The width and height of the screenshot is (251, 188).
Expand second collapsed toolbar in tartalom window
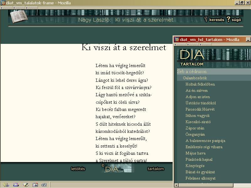(193, 44)
